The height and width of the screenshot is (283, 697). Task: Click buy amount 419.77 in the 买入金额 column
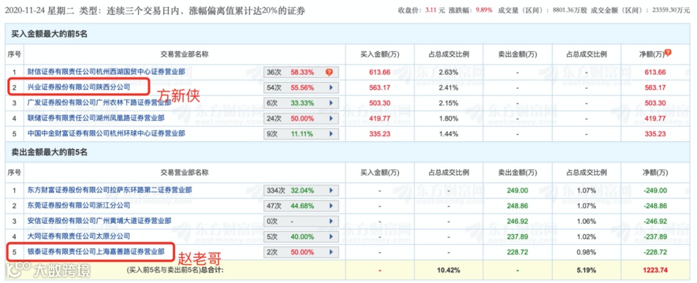[x=379, y=119]
